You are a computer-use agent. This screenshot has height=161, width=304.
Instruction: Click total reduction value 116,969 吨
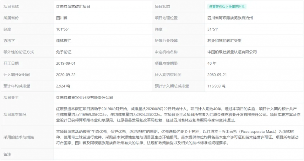pos(216,86)
